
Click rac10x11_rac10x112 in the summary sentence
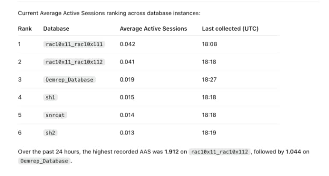[x=220, y=152]
